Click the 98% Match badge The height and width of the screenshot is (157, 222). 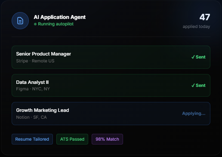(107, 139)
